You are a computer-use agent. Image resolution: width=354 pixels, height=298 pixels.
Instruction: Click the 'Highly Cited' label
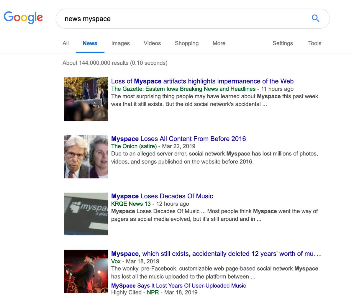click(126, 292)
